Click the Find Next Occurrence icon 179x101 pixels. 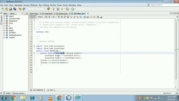(65, 17)
